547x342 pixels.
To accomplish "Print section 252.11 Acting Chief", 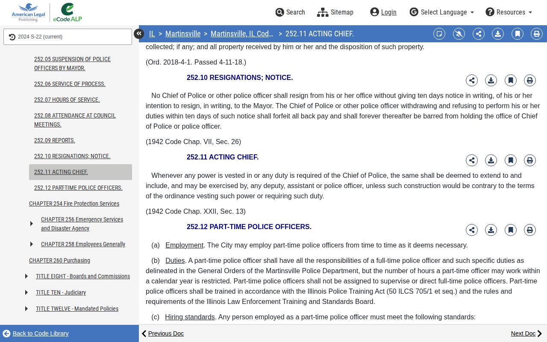I will pyautogui.click(x=530, y=160).
